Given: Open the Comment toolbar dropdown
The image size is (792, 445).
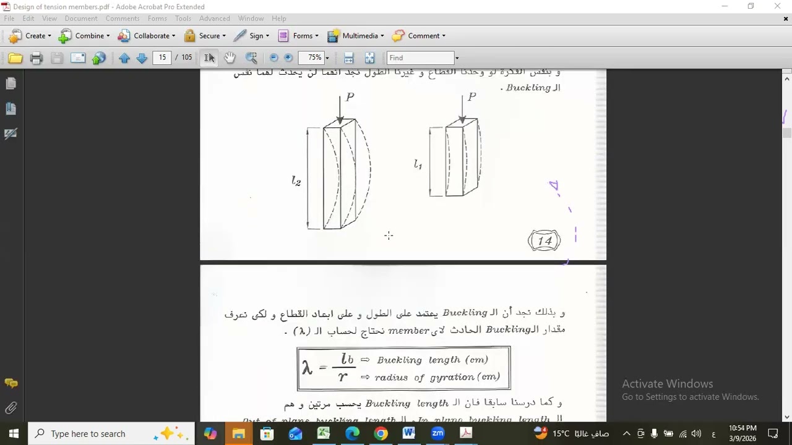Looking at the screenshot, I should [x=419, y=36].
